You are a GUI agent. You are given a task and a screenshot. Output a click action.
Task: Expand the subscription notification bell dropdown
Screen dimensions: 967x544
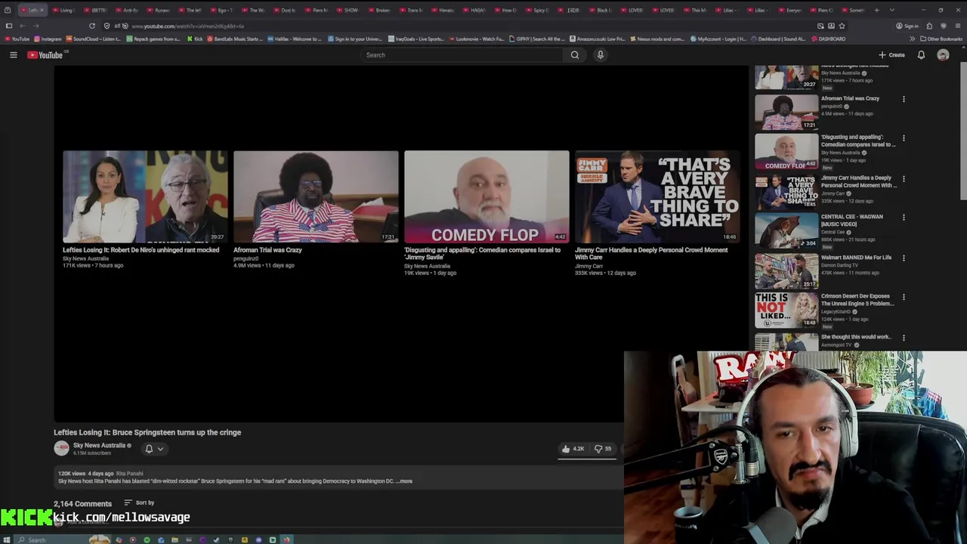tap(154, 449)
